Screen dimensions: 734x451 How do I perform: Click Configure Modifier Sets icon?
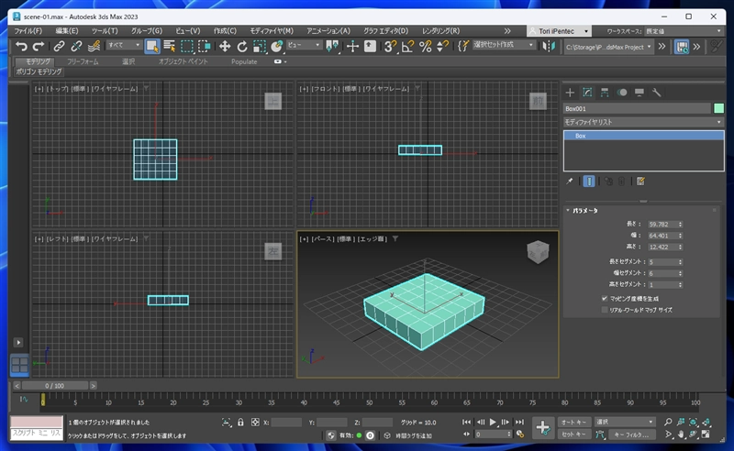pyautogui.click(x=640, y=181)
